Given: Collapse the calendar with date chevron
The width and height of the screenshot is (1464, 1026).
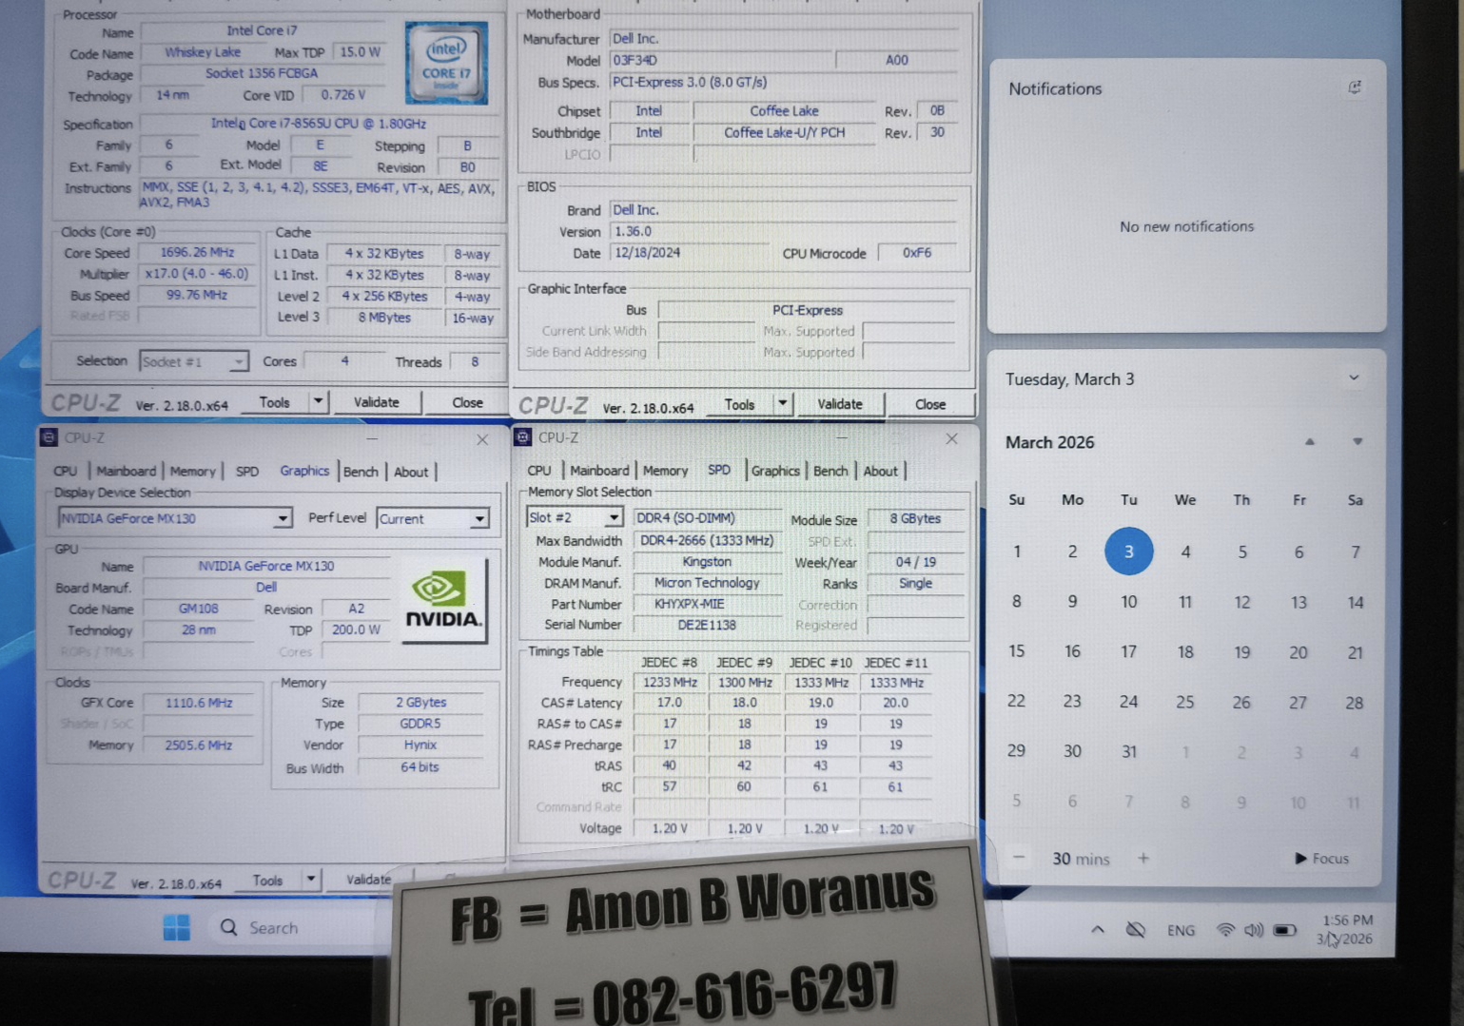Looking at the screenshot, I should [x=1353, y=378].
